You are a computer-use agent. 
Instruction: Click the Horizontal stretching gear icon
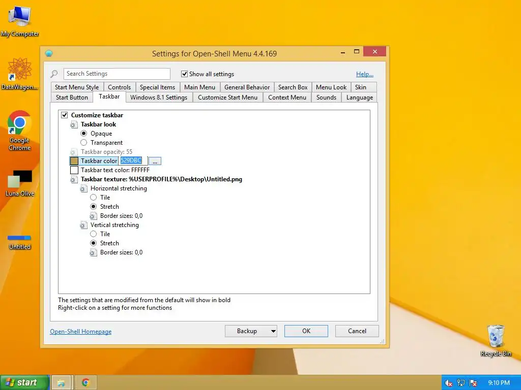point(83,188)
